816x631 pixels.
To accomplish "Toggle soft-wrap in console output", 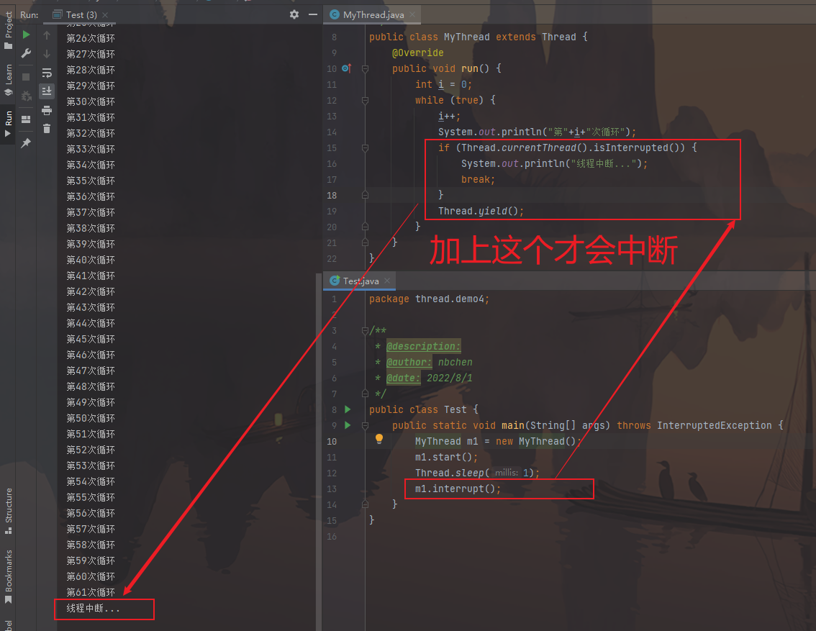I will [47, 73].
